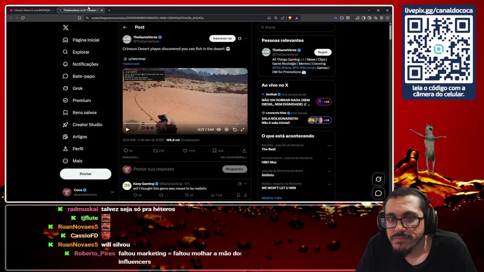Screen dimensions: 484x272
Task: Share the Kany Gaming reply
Action: click(x=245, y=195)
